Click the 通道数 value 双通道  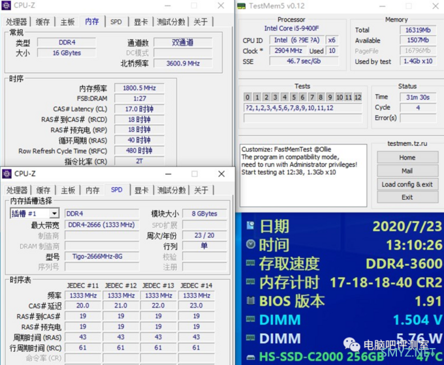(183, 42)
